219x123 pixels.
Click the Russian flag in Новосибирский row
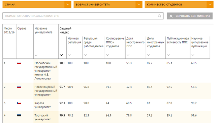coord(19,87)
